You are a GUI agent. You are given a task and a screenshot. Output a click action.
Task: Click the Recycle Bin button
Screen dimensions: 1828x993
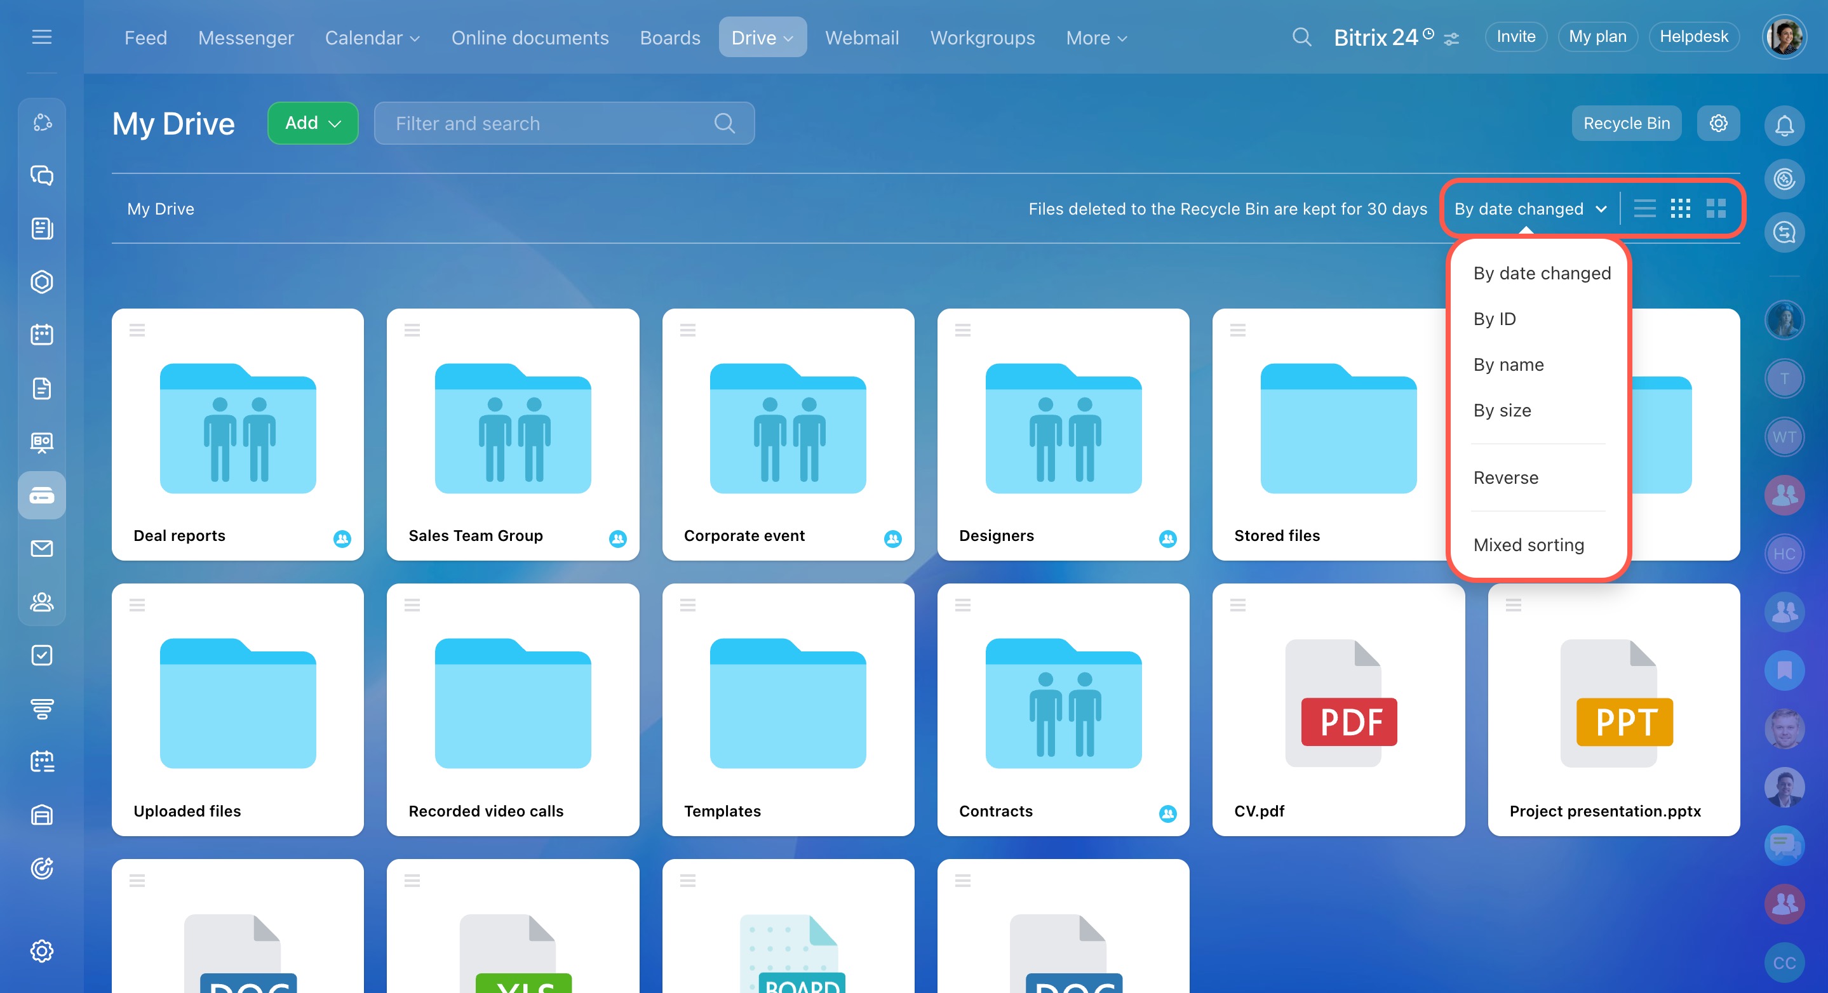point(1626,123)
